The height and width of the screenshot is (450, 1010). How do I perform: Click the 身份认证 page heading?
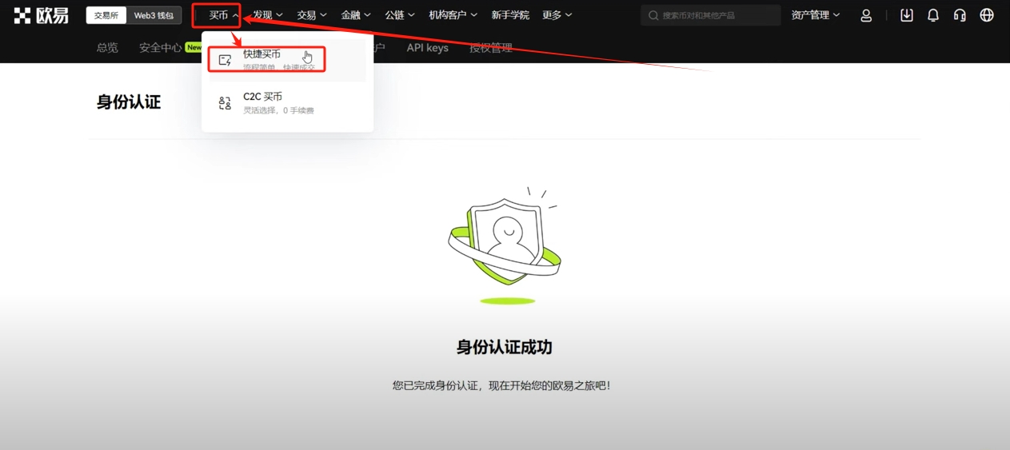click(x=129, y=102)
